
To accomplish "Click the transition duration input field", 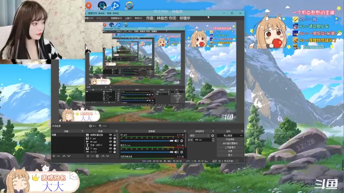I will click(202, 140).
